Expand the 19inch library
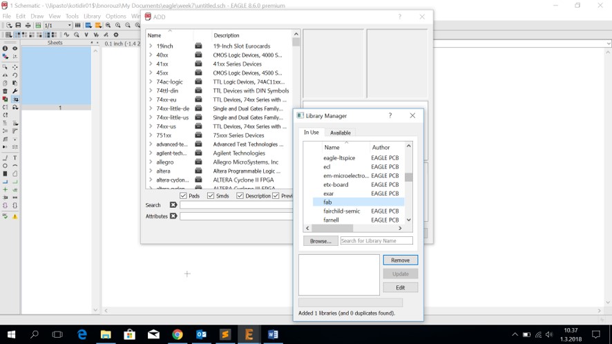 pyautogui.click(x=151, y=46)
